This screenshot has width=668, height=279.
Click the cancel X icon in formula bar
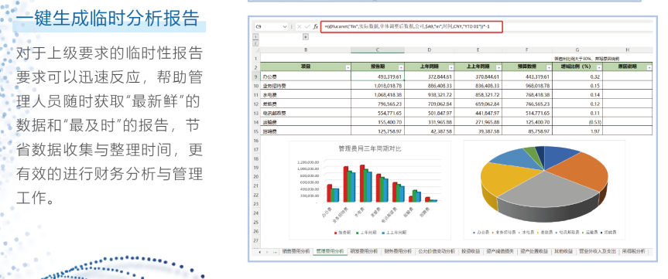click(x=299, y=26)
